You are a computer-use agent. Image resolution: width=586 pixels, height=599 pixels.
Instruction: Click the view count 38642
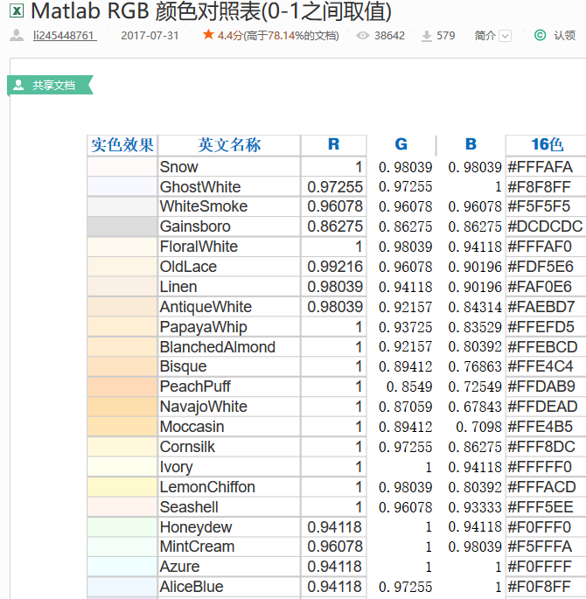[389, 36]
